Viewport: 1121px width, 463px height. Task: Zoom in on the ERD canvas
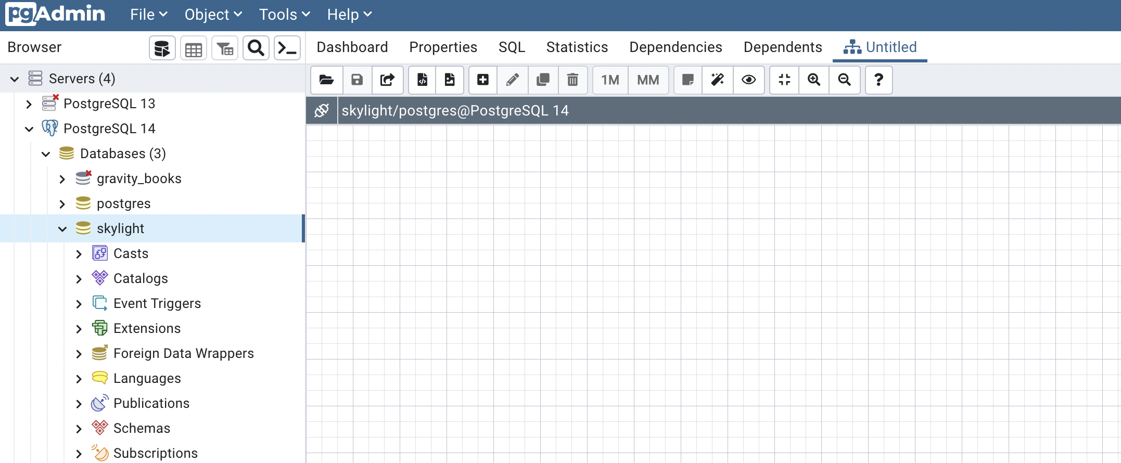point(814,80)
